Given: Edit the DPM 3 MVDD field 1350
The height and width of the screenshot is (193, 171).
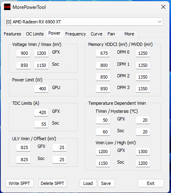Looking at the screenshot, I should [x=143, y=89].
